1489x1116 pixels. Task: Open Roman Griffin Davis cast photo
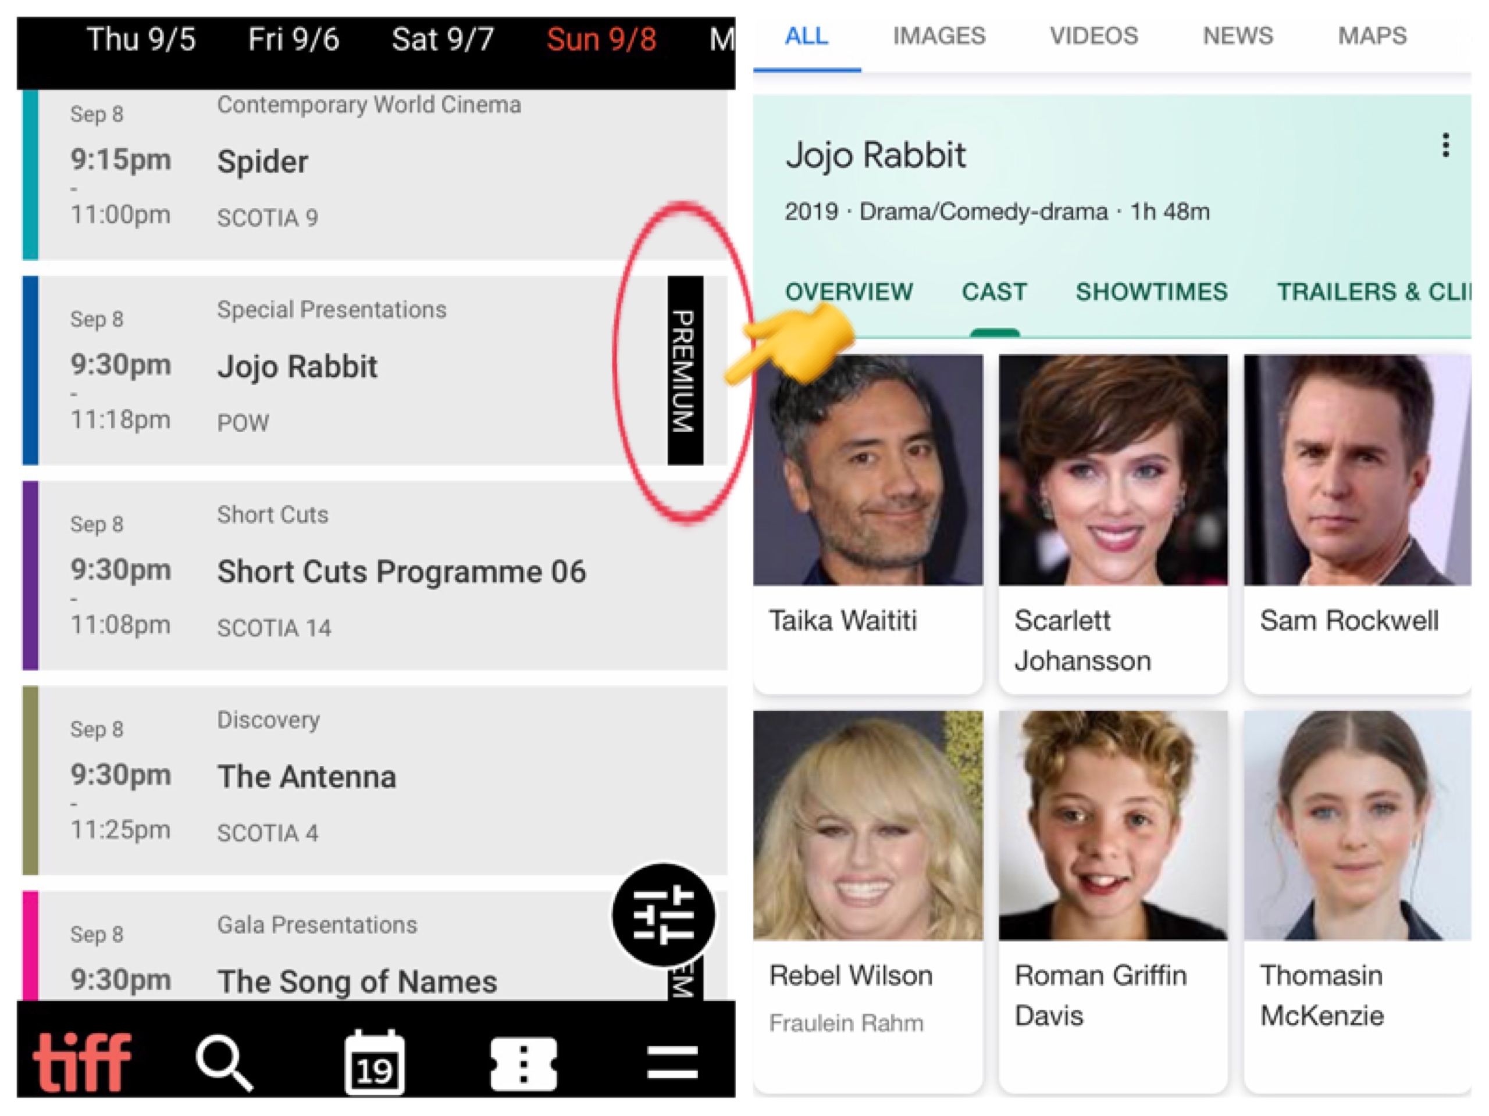click(1113, 825)
